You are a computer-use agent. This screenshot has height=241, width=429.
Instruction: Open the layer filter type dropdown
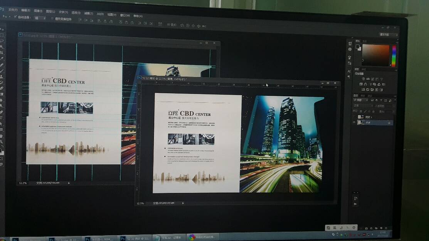click(361, 100)
